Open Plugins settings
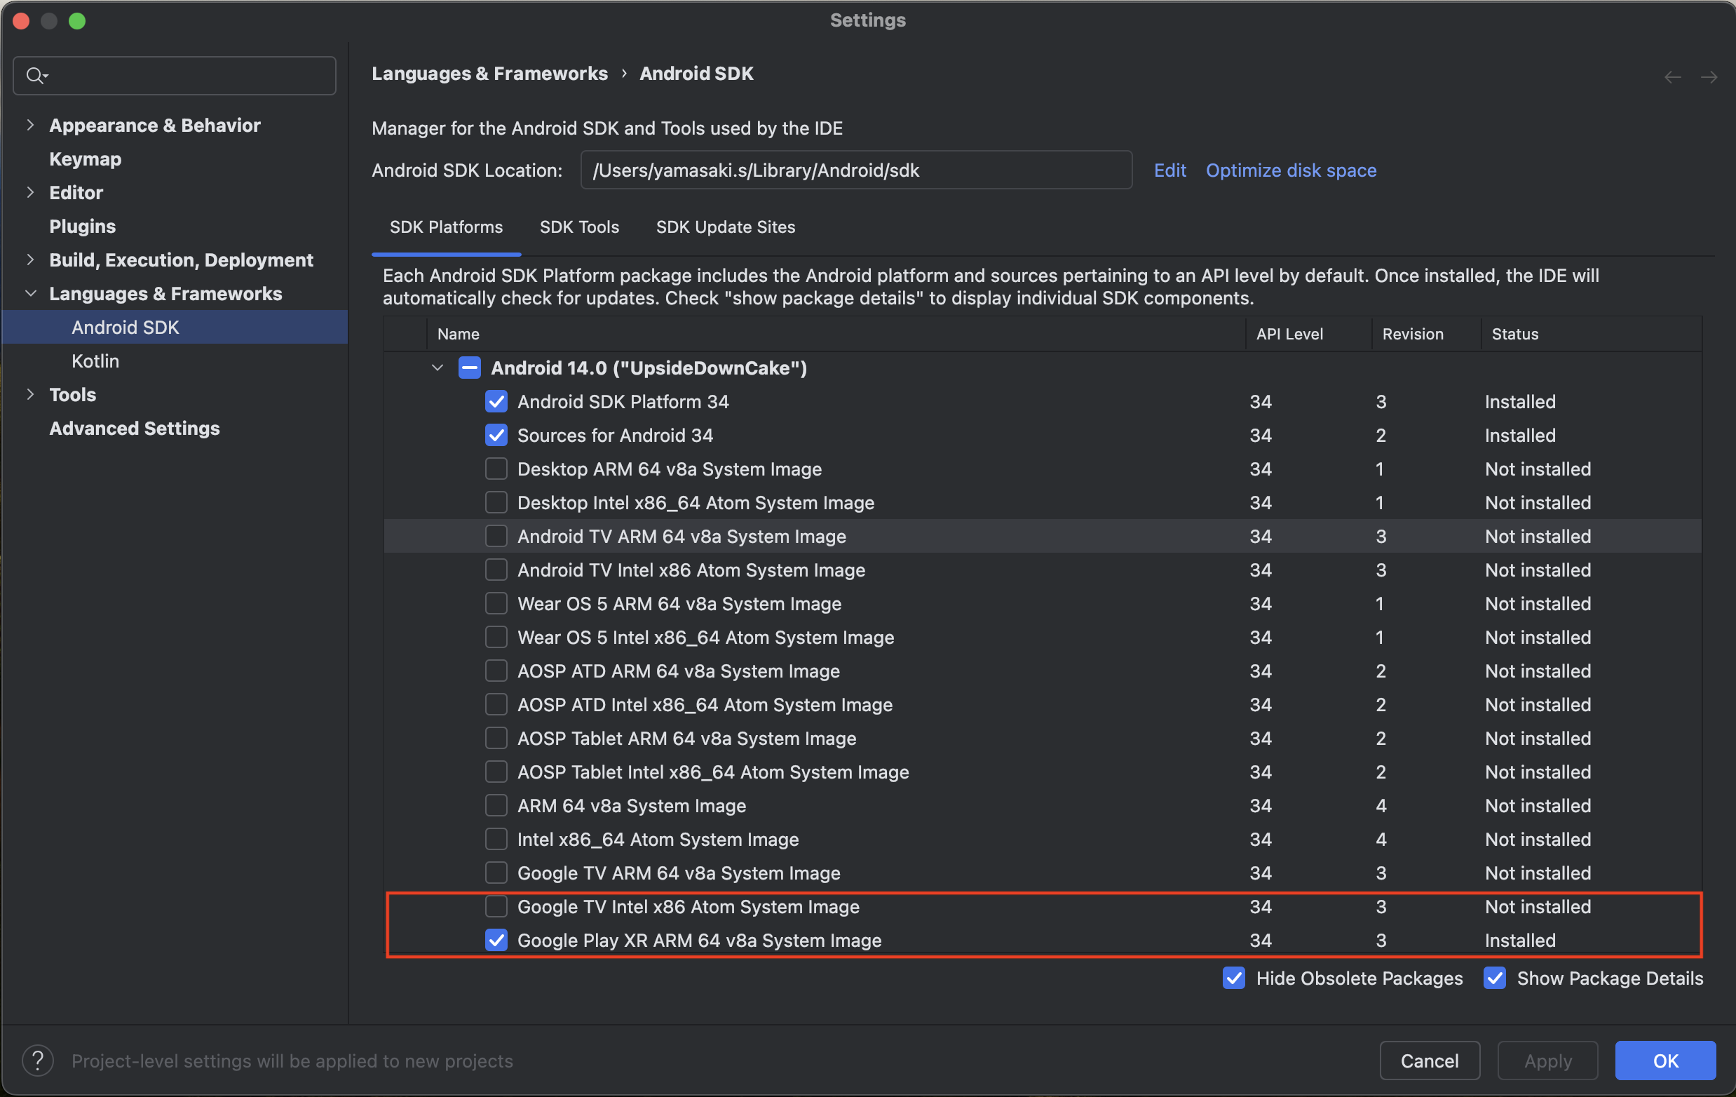The height and width of the screenshot is (1097, 1736). [x=82, y=226]
